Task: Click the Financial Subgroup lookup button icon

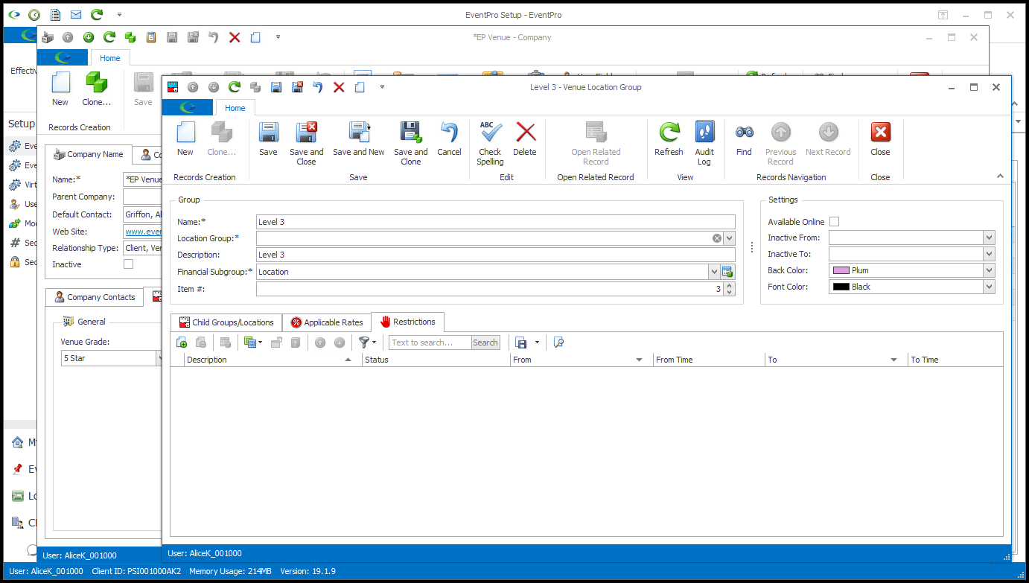Action: click(727, 272)
